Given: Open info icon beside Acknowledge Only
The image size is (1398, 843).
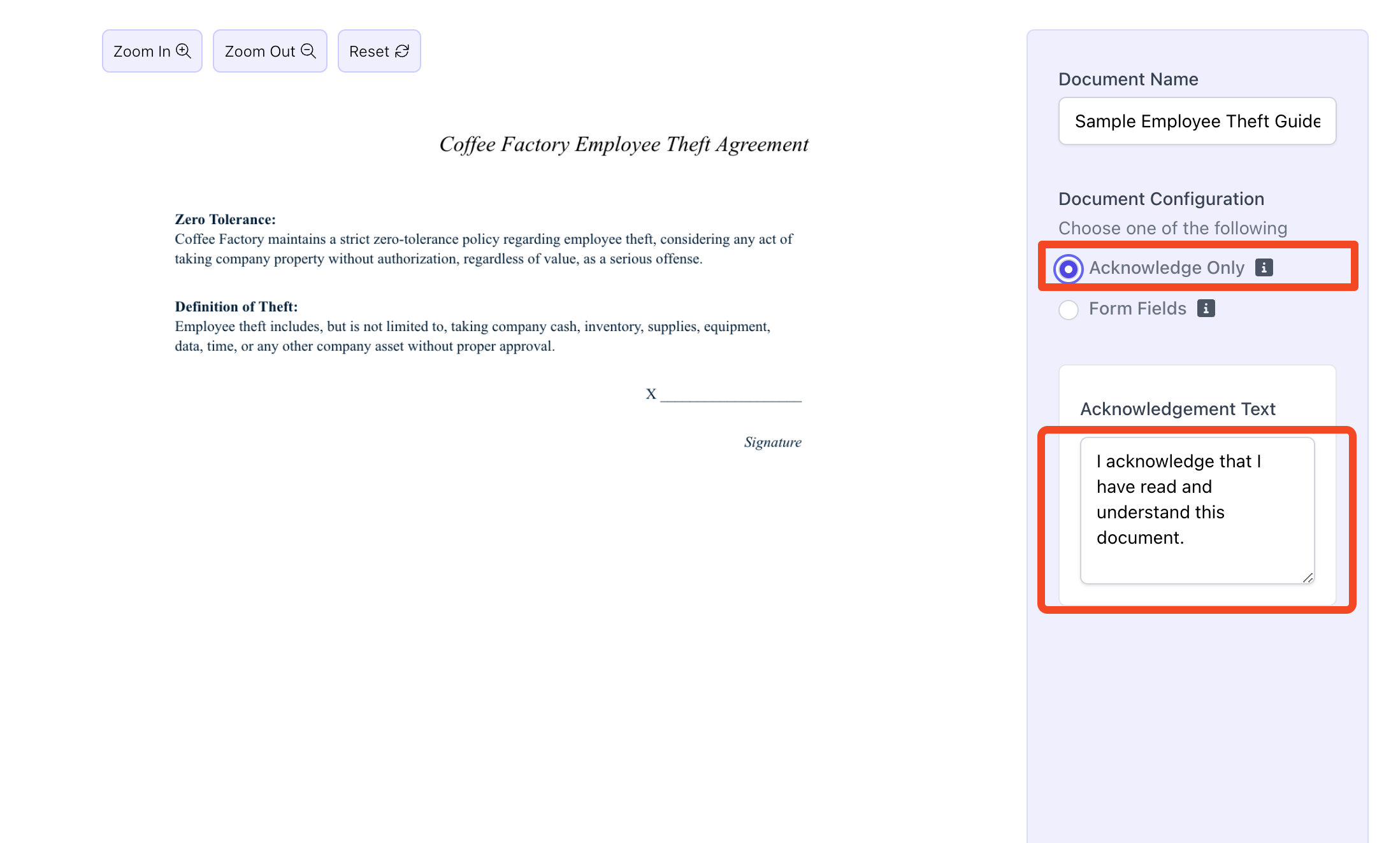Looking at the screenshot, I should point(1264,267).
